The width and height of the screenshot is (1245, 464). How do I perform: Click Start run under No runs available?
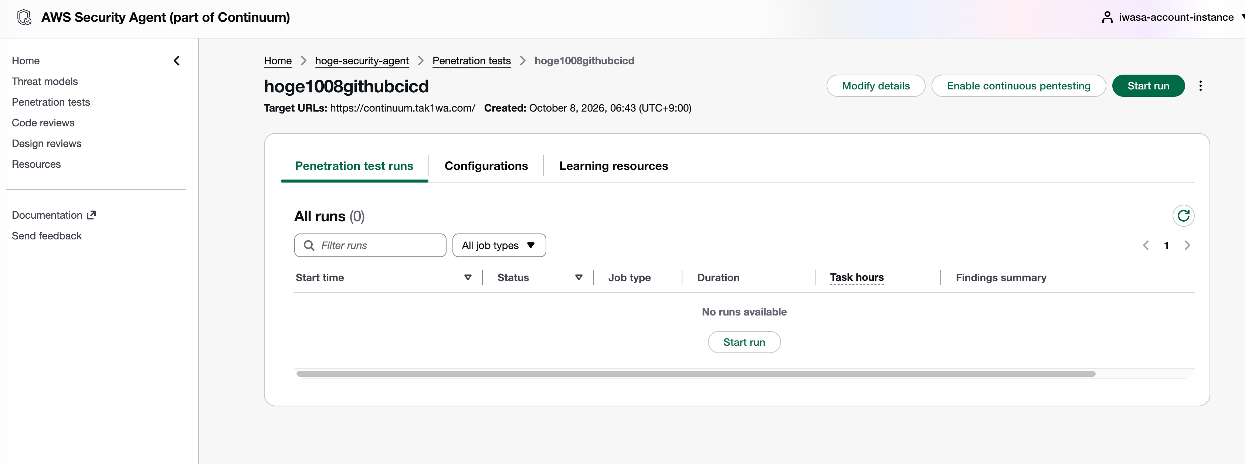744,342
